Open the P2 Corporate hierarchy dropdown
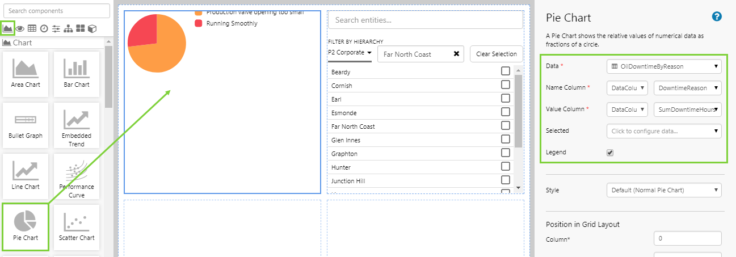736x257 pixels. coord(350,53)
